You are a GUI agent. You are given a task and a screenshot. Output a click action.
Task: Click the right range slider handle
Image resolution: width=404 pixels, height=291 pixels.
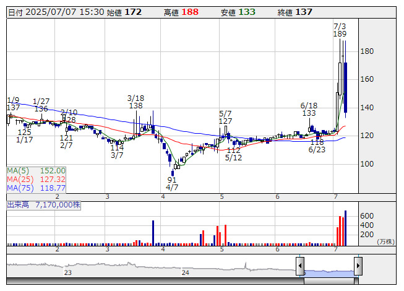pos(358,267)
